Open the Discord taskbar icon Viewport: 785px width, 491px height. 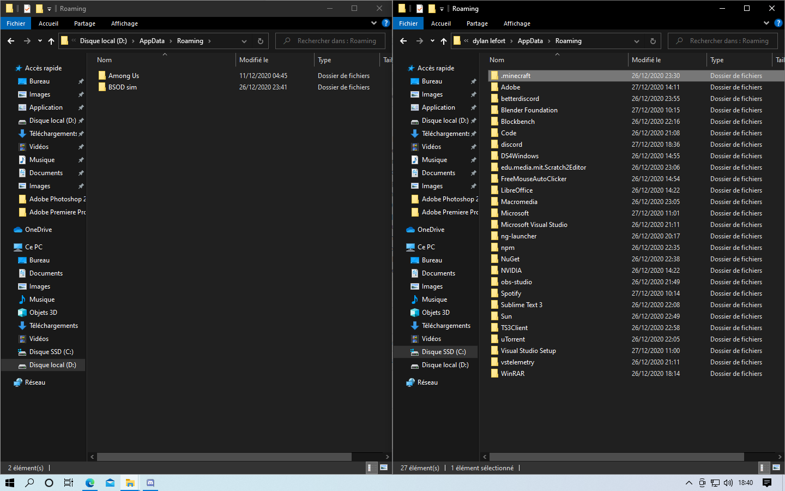pyautogui.click(x=150, y=482)
